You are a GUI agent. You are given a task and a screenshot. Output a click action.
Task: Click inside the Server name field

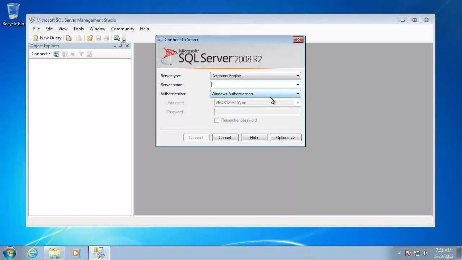coord(253,85)
